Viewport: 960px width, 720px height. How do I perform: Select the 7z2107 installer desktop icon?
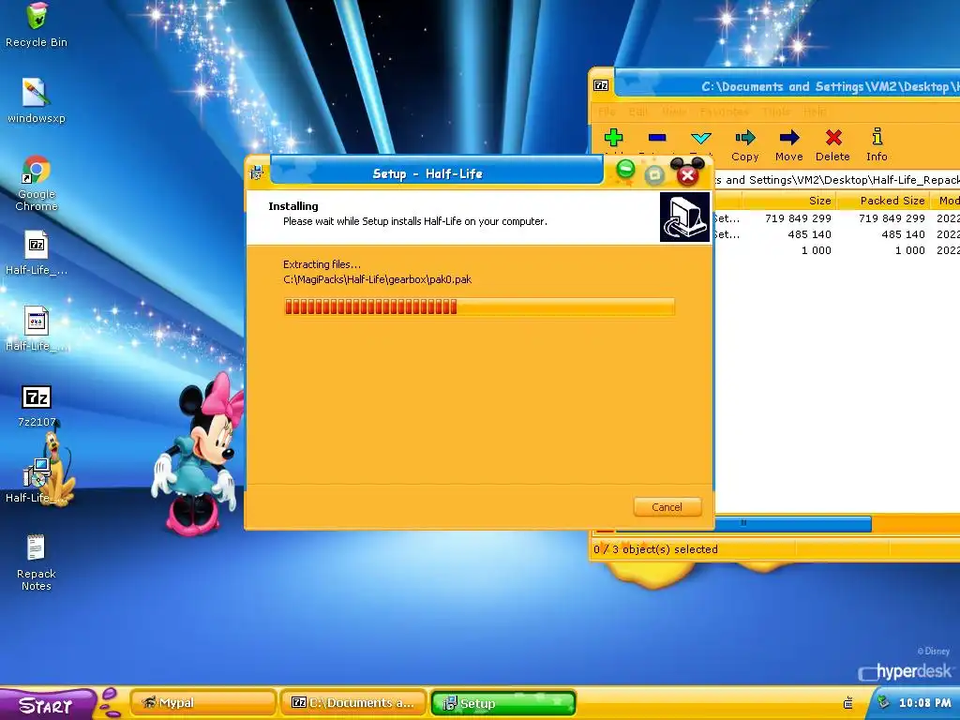point(37,397)
